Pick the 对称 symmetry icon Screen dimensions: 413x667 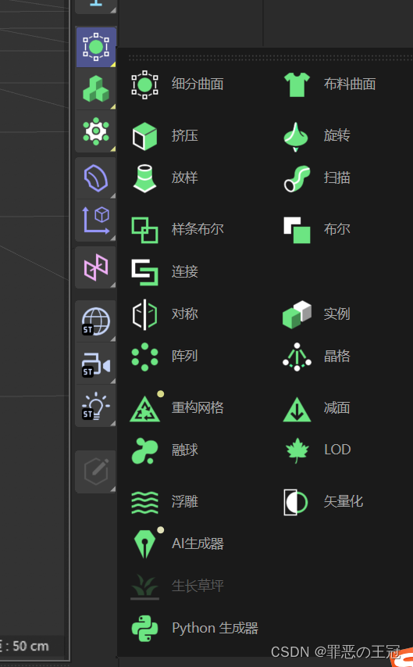(144, 314)
